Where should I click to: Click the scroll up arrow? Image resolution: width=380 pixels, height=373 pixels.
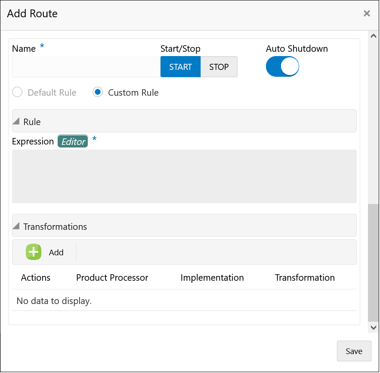tap(373, 36)
